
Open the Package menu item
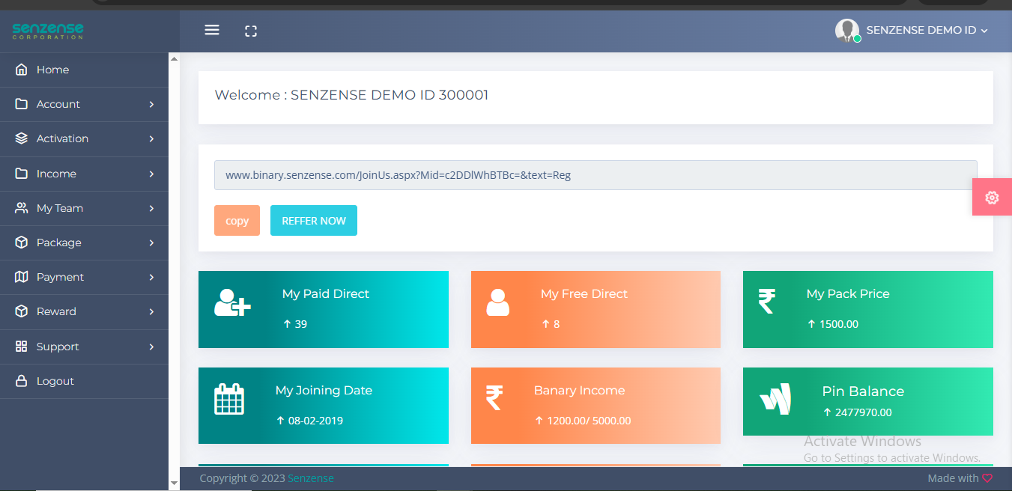coord(84,243)
